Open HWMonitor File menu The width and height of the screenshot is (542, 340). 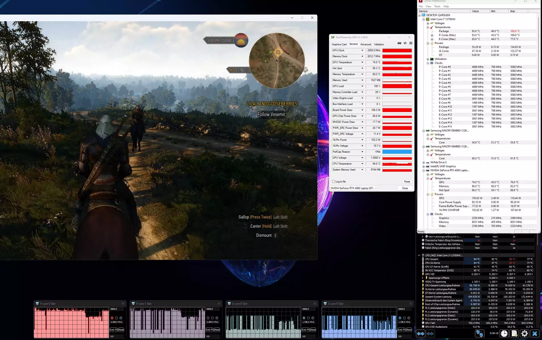click(421, 7)
